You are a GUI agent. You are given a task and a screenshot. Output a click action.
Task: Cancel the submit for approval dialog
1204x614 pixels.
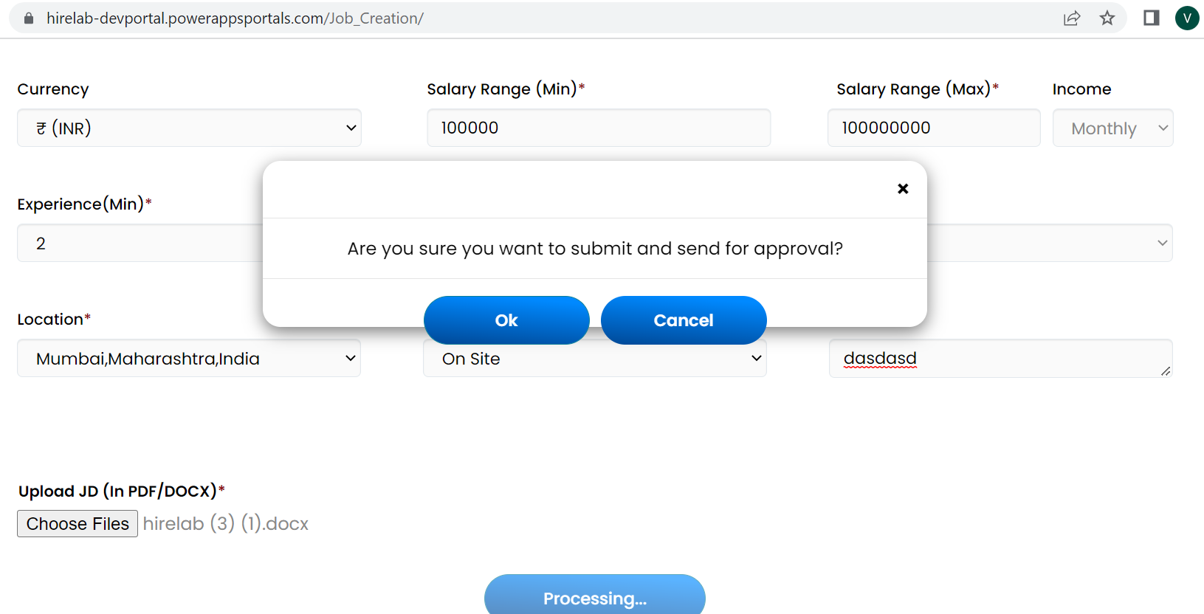[684, 320]
